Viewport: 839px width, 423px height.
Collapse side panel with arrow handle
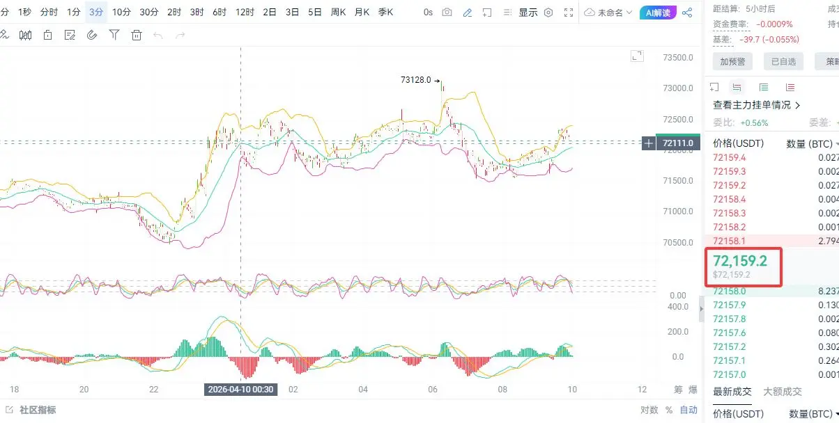[702, 308]
